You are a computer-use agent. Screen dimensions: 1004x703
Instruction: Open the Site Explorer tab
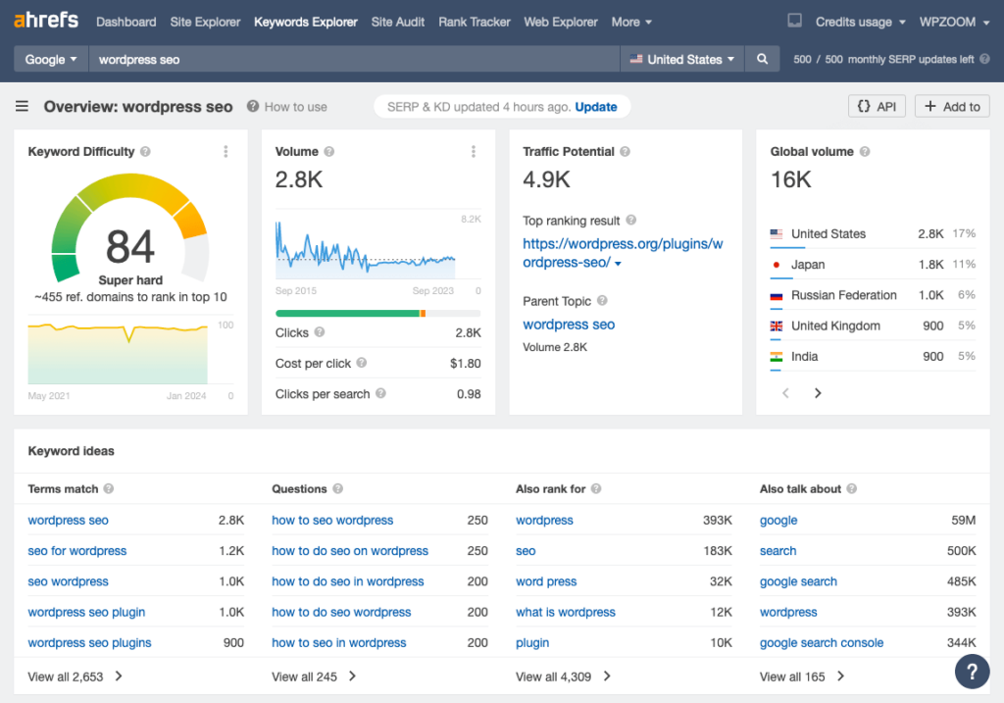click(205, 22)
